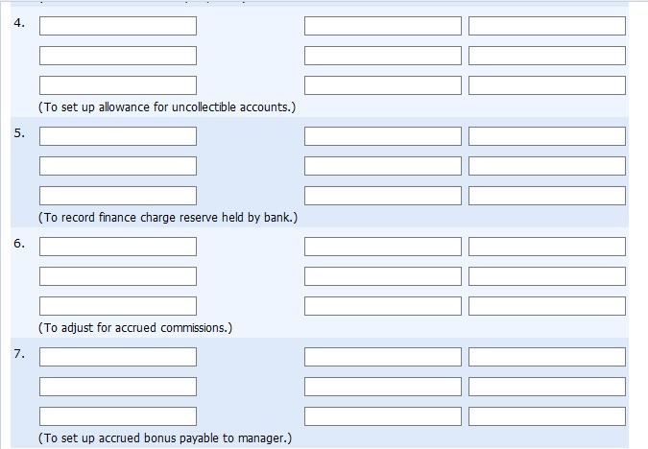Screen dimensions: 648x449
Task: Select entry 4 second-row credit amount field
Action: 547,56
